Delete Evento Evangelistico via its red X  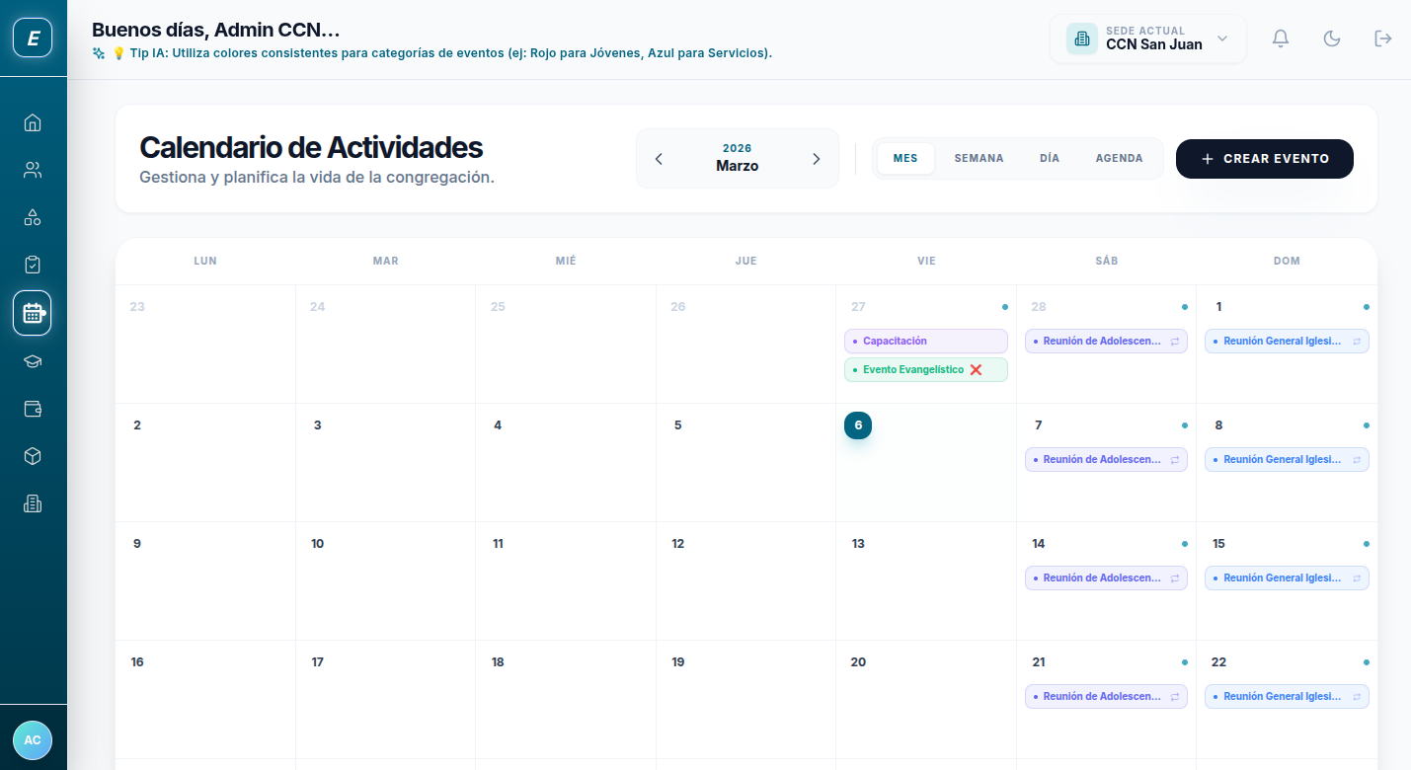tap(976, 369)
